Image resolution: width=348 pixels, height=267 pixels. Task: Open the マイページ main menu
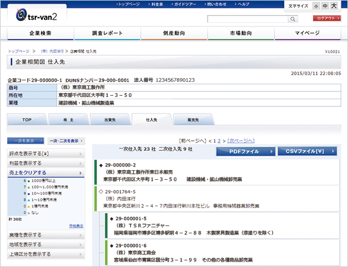pyautogui.click(x=308, y=33)
